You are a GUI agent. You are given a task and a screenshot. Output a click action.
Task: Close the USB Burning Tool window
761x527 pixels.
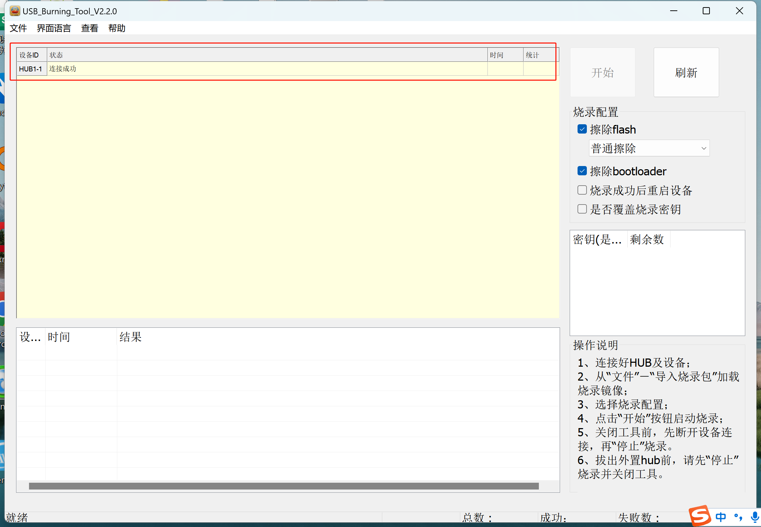pos(739,11)
